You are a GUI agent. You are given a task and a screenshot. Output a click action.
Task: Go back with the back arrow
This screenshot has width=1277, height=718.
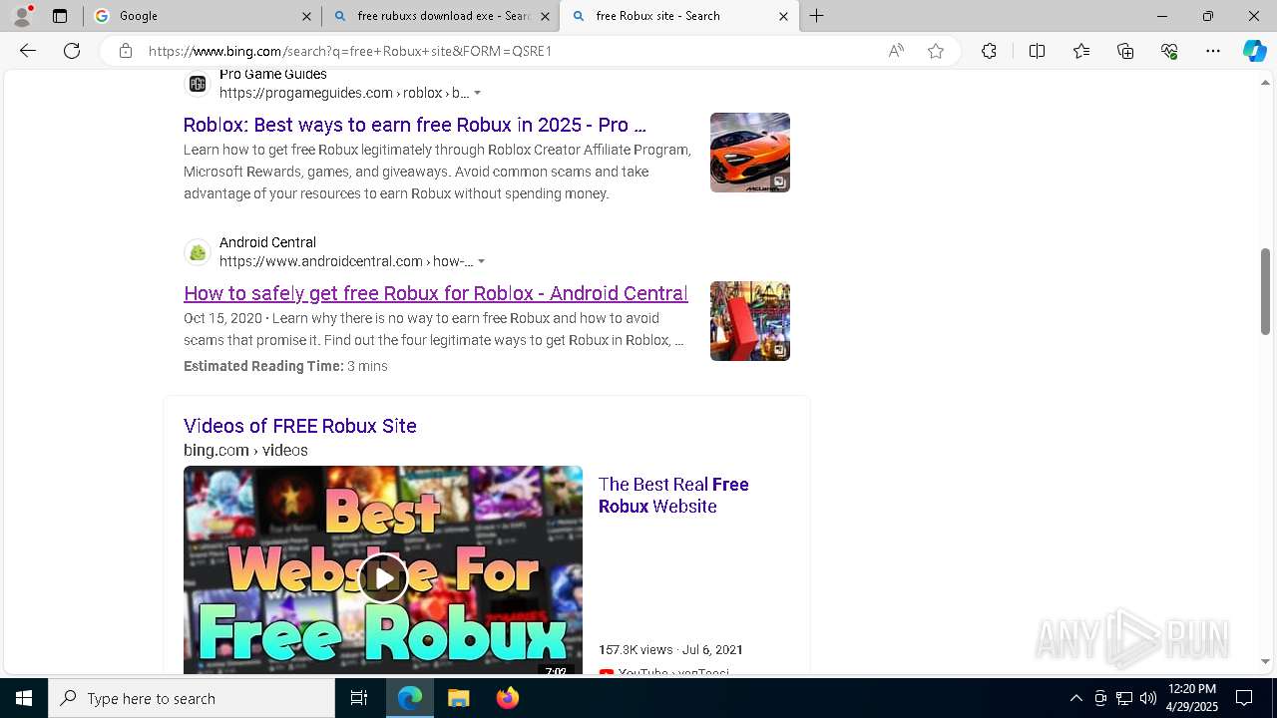[x=28, y=51]
